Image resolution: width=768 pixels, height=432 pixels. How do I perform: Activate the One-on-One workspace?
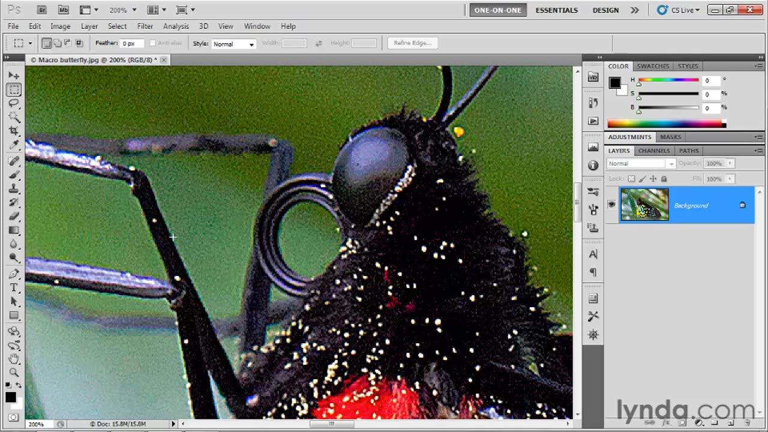498,10
